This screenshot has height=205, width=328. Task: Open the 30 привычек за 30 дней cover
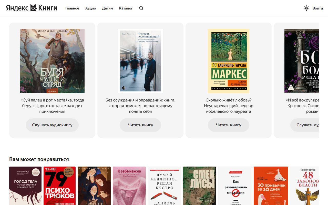coord(271,186)
